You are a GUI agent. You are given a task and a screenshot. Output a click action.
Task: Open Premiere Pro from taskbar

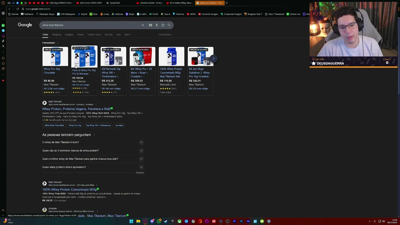pos(234,221)
